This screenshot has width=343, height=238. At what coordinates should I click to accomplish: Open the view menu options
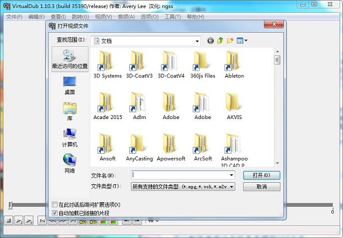[242, 41]
